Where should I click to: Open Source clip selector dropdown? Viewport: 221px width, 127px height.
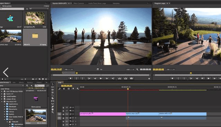click(69, 3)
